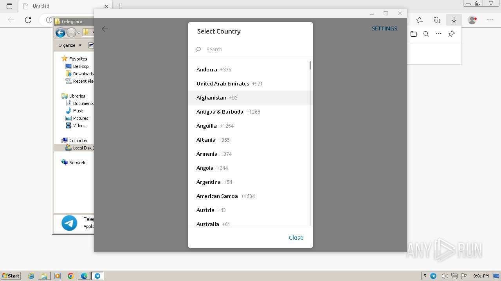The height and width of the screenshot is (281, 501).
Task: Pin the Edge downloads panel
Action: (x=451, y=34)
